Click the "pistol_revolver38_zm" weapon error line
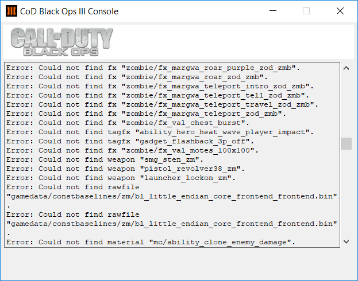 pyautogui.click(x=123, y=169)
